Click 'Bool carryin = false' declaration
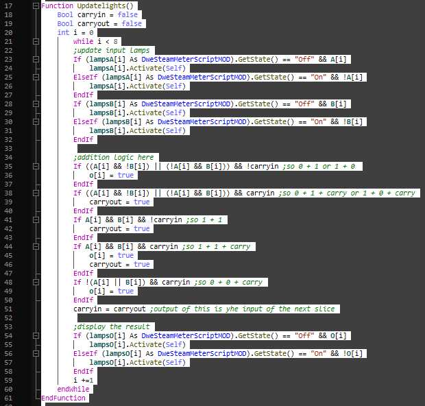Viewport: 425px width, 406px height. 97,14
